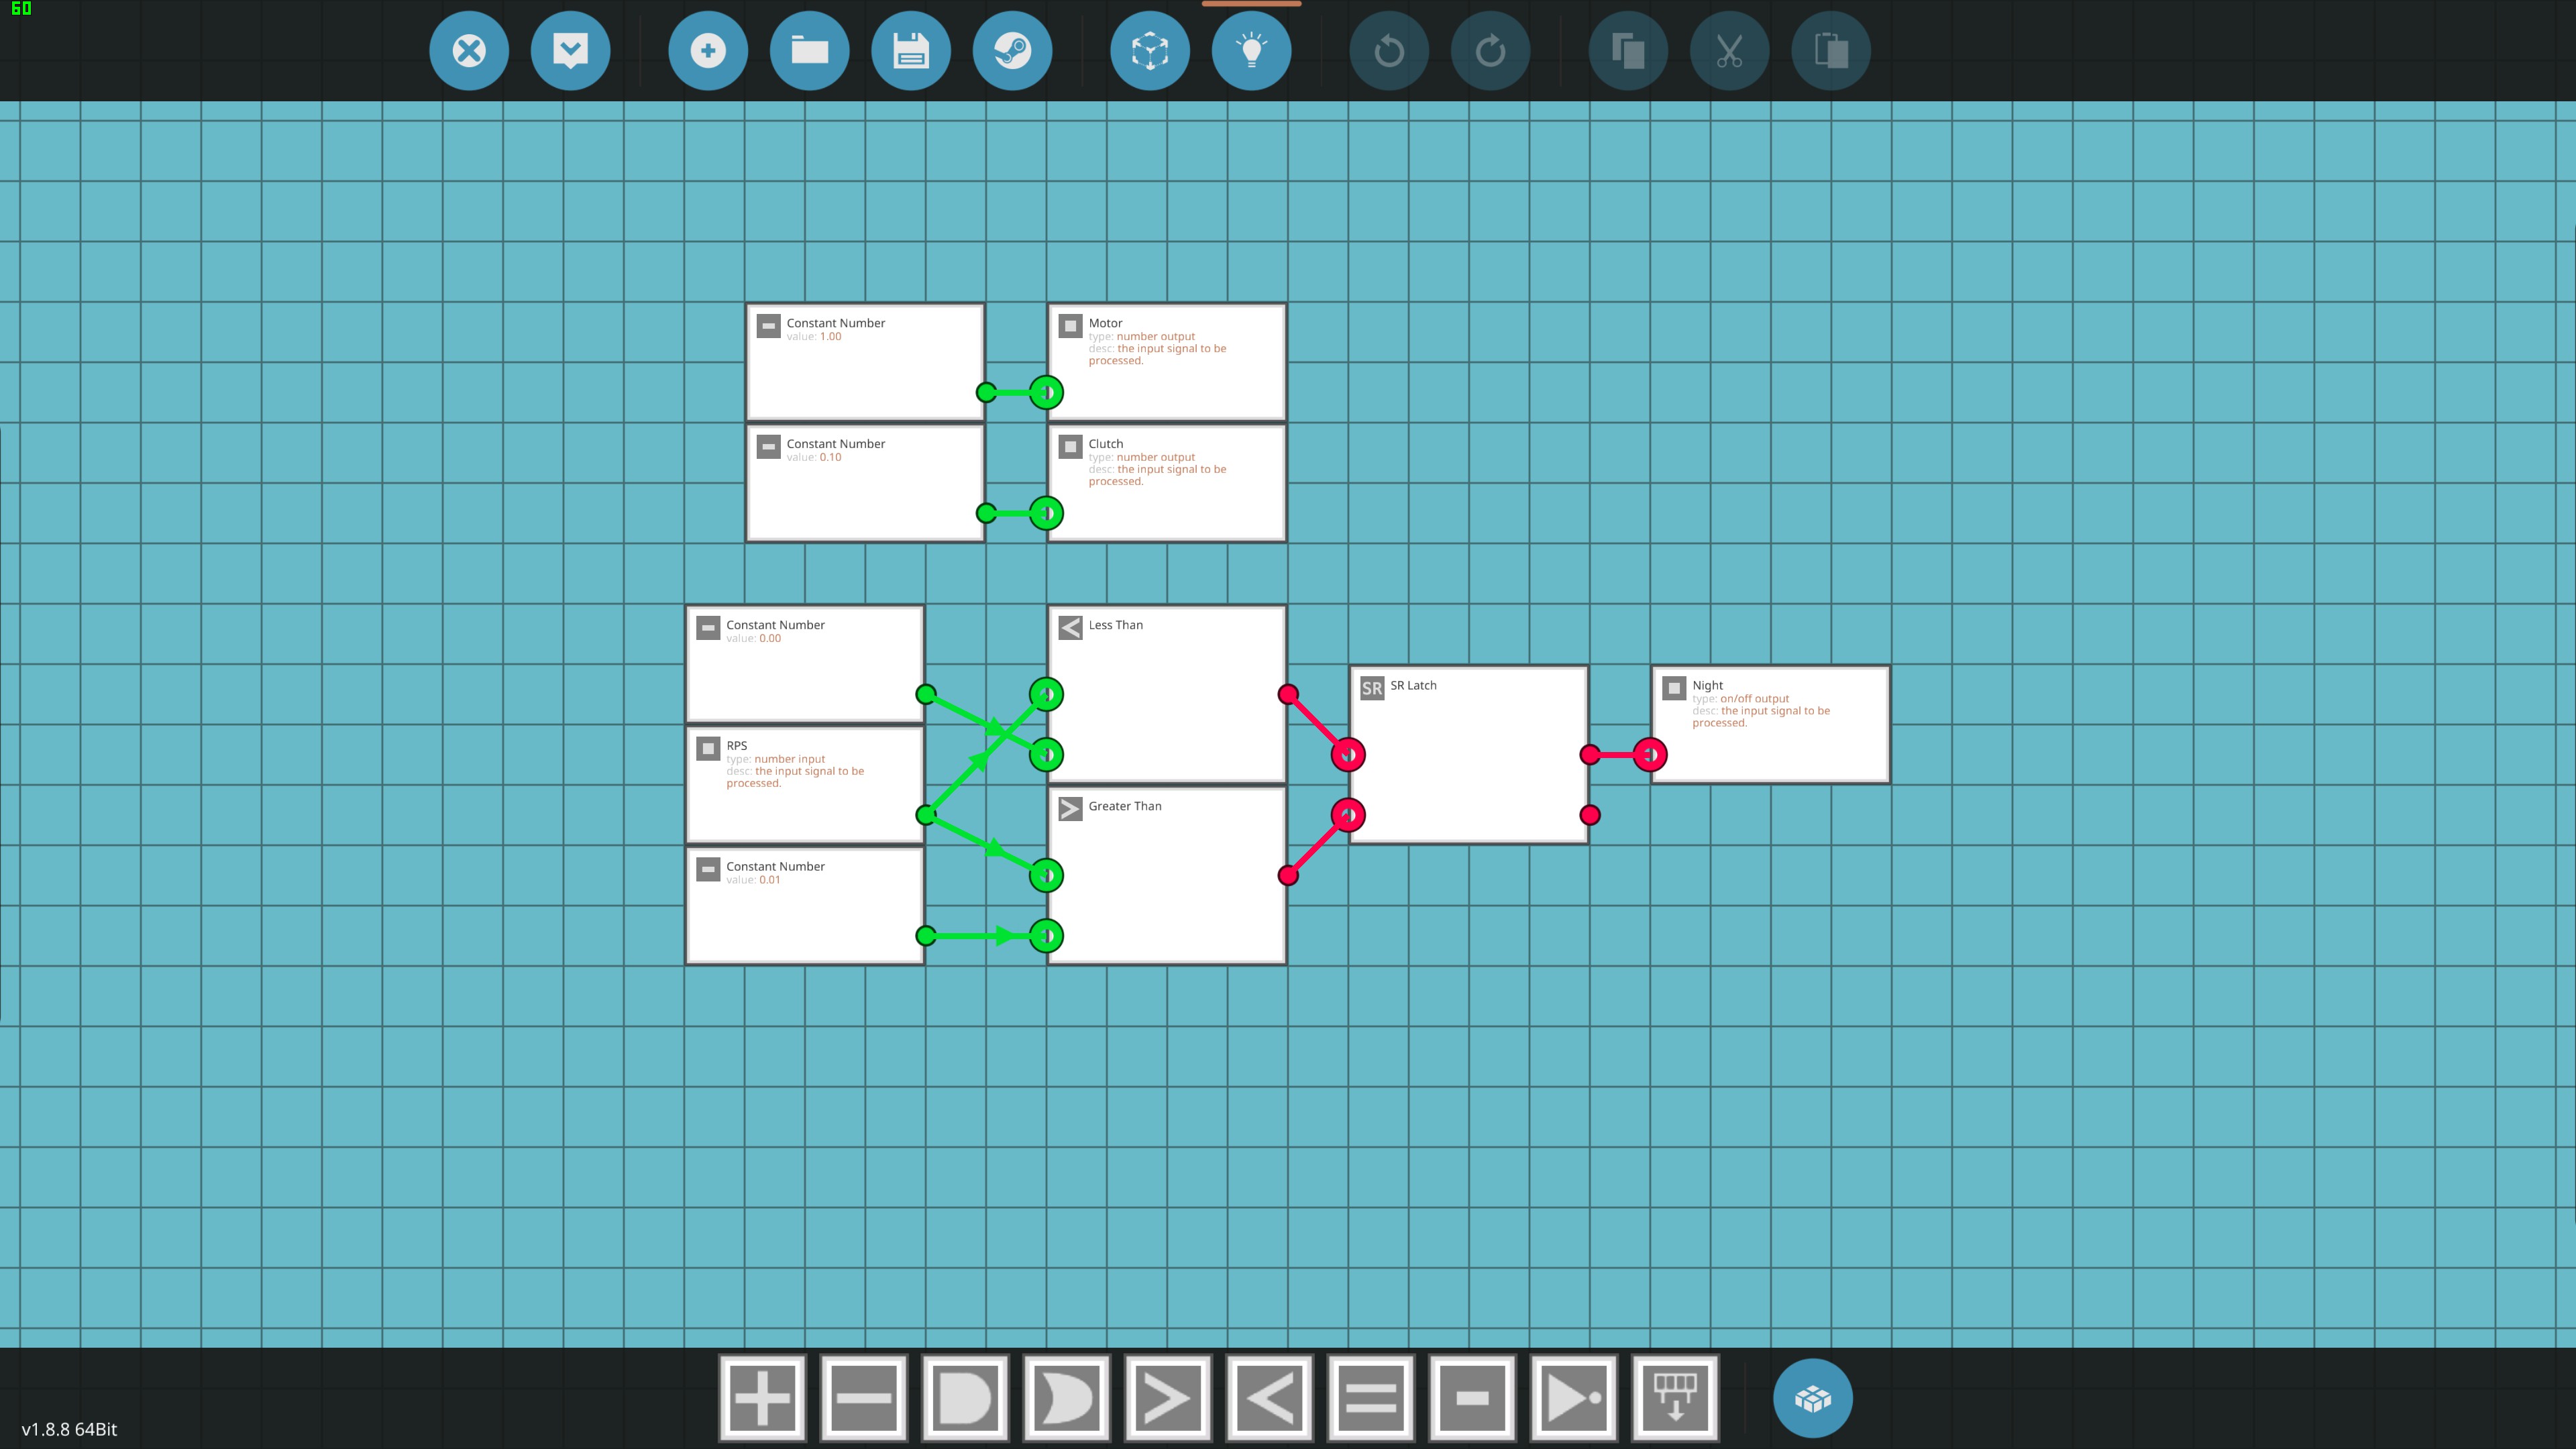This screenshot has width=2576, height=1449.
Task: Click the RPS number input node
Action: pyautogui.click(x=804, y=790)
